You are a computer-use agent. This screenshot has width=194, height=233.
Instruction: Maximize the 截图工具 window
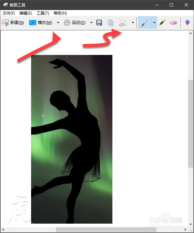[171, 5]
